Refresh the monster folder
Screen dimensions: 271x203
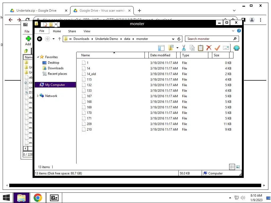click(x=179, y=39)
